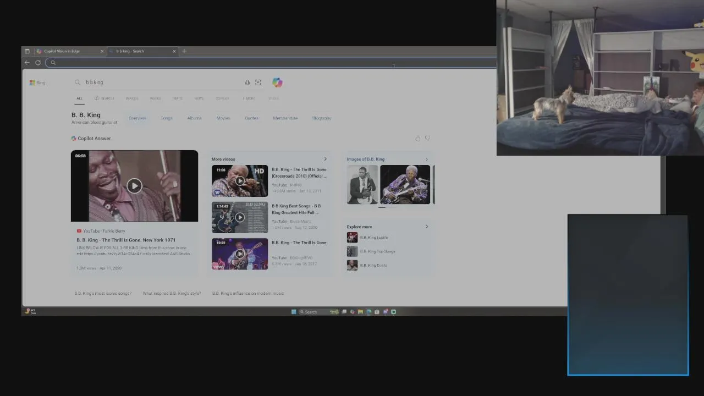Viewport: 704px width, 396px height.
Task: Expand the MORE search categories menu
Action: pyautogui.click(x=249, y=98)
